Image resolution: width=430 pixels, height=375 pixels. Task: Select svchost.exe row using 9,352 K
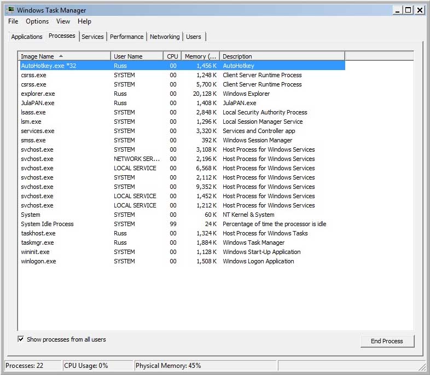point(182,187)
